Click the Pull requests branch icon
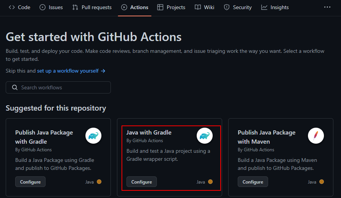Screen dimensions: 341x198 (75, 7)
